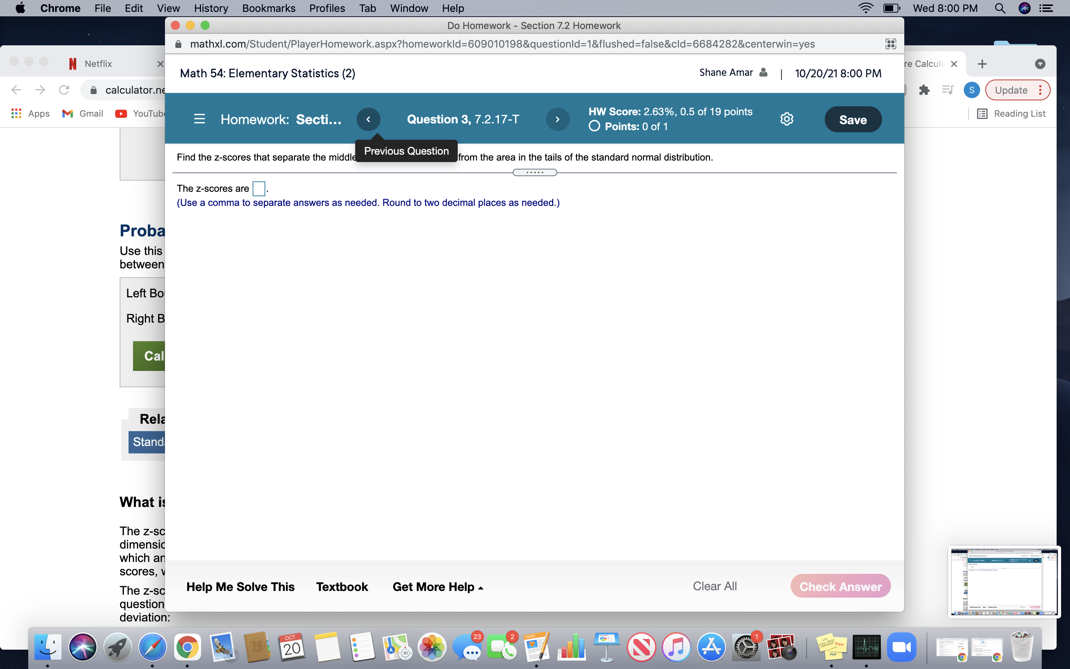Open the homework navigation hamburger menu

200,119
